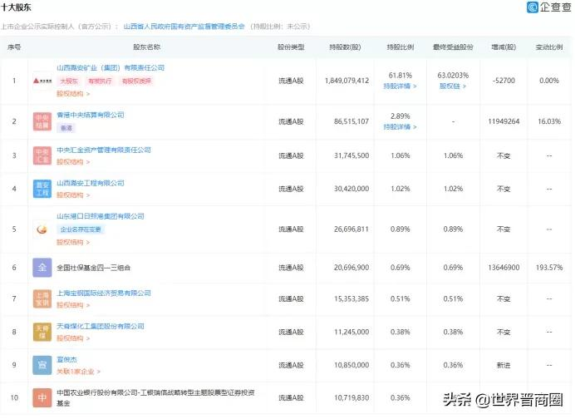Open 股权链 under 63.0203%
The image size is (575, 419).
tap(453, 86)
